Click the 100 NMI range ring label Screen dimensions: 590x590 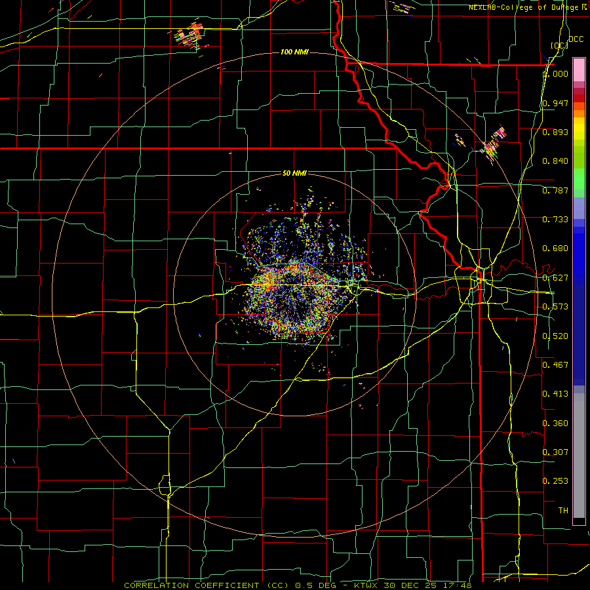pyautogui.click(x=294, y=52)
